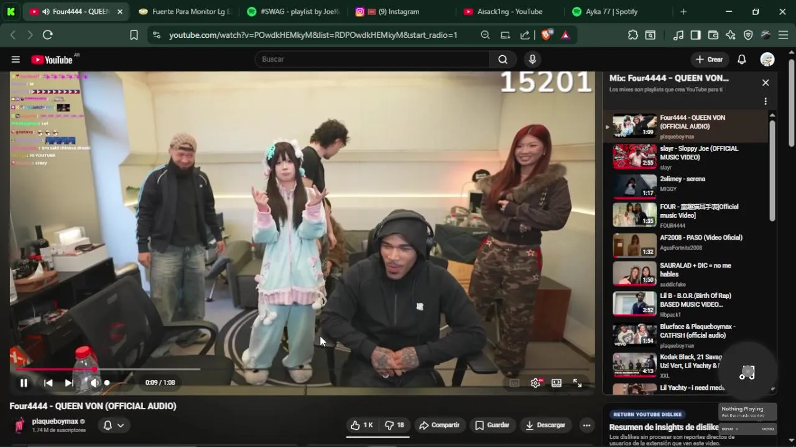This screenshot has width=796, height=447.
Task: Open the Leo AI sparkle icon
Action: click(731, 35)
